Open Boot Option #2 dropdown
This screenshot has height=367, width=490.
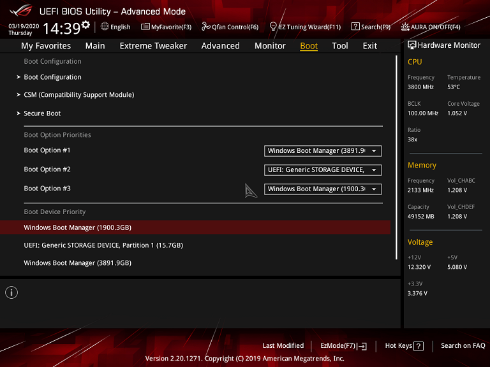click(323, 169)
